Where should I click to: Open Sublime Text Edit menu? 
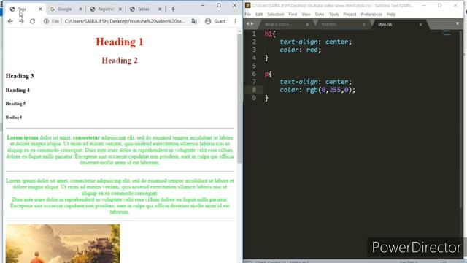[x=259, y=15]
